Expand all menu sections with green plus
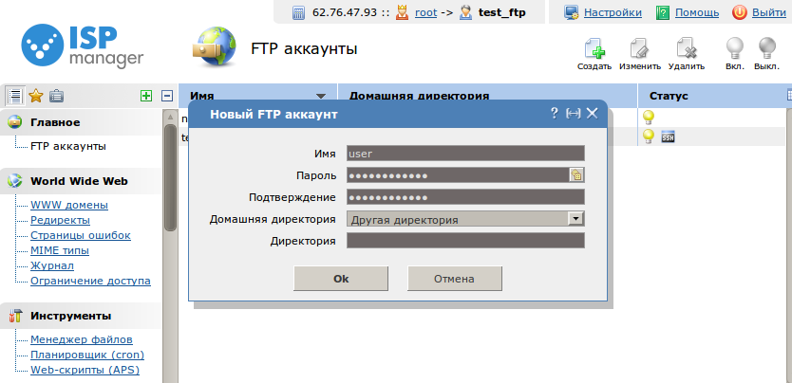792x383 pixels. click(x=146, y=96)
